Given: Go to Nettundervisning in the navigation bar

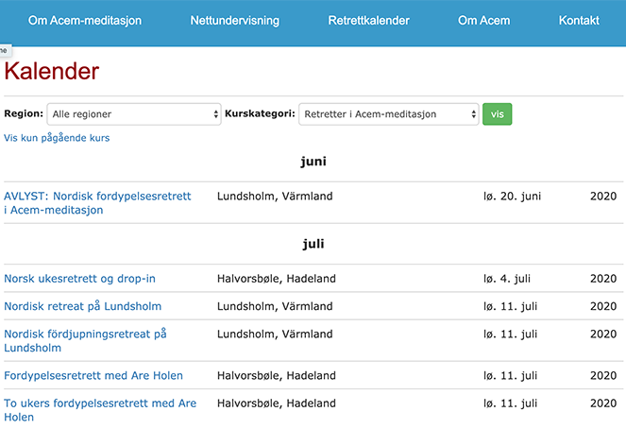Looking at the screenshot, I should tap(234, 21).
